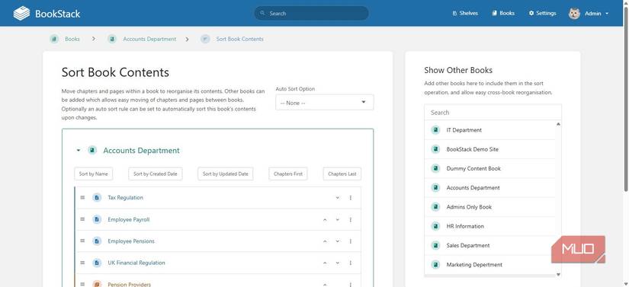629x287 pixels.
Task: Move Pension Providers up with arrow
Action: [x=325, y=284]
